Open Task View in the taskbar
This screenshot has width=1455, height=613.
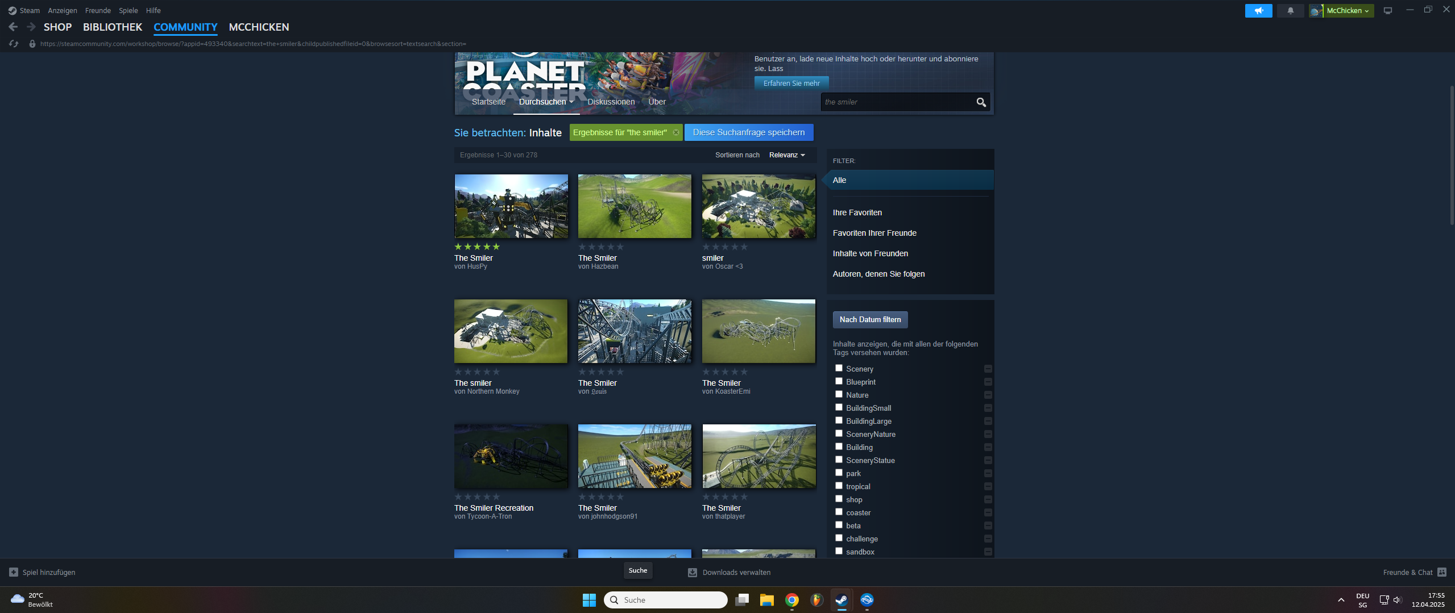(741, 600)
